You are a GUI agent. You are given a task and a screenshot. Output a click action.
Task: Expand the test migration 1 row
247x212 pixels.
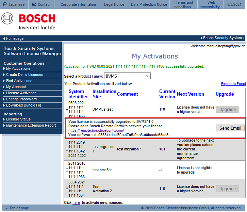coord(67,149)
